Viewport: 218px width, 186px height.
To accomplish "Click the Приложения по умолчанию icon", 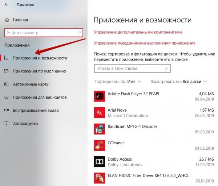I will (7, 71).
